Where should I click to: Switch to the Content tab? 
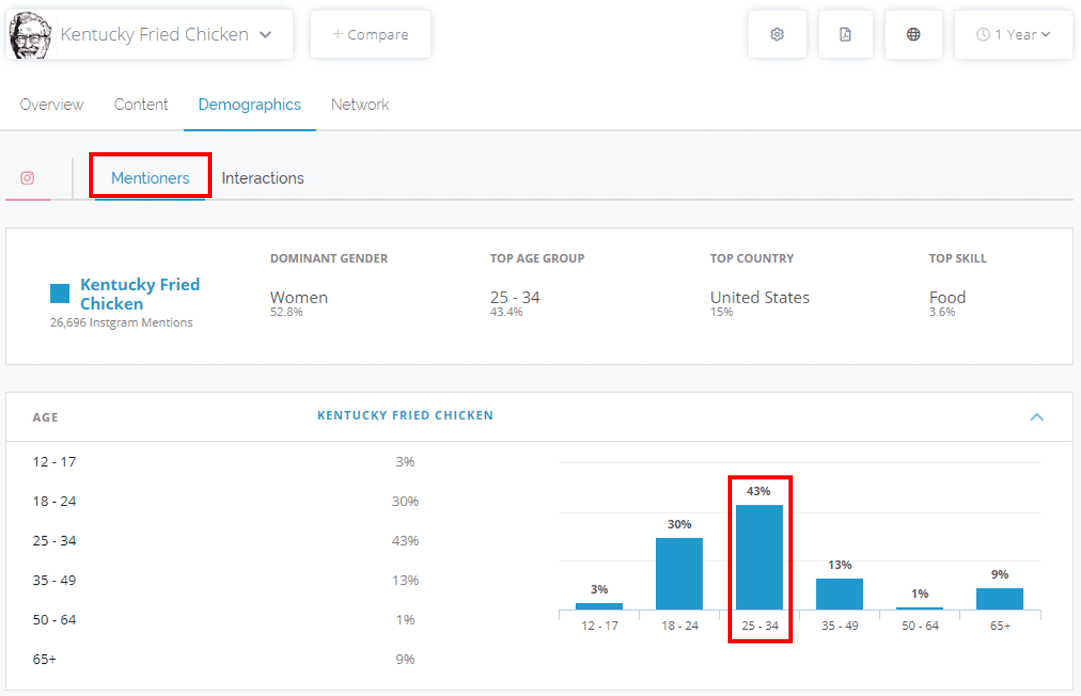coord(141,105)
